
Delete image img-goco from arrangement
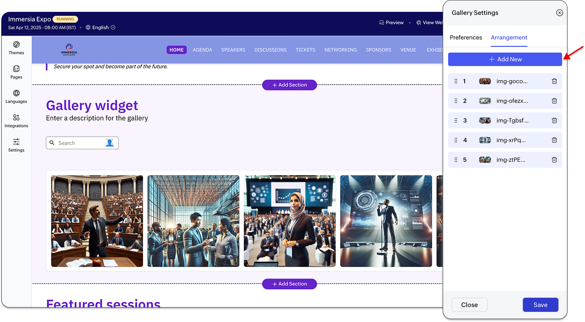point(554,81)
